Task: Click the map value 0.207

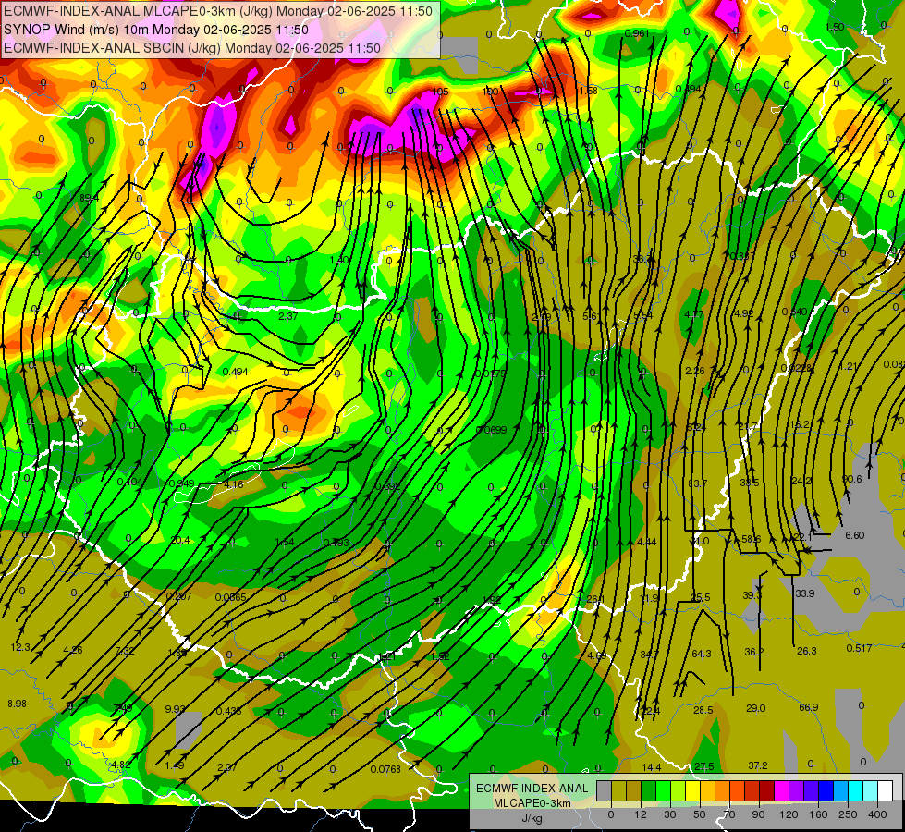Action: tap(179, 596)
